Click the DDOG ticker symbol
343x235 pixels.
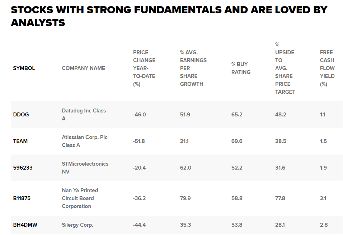tap(21, 115)
